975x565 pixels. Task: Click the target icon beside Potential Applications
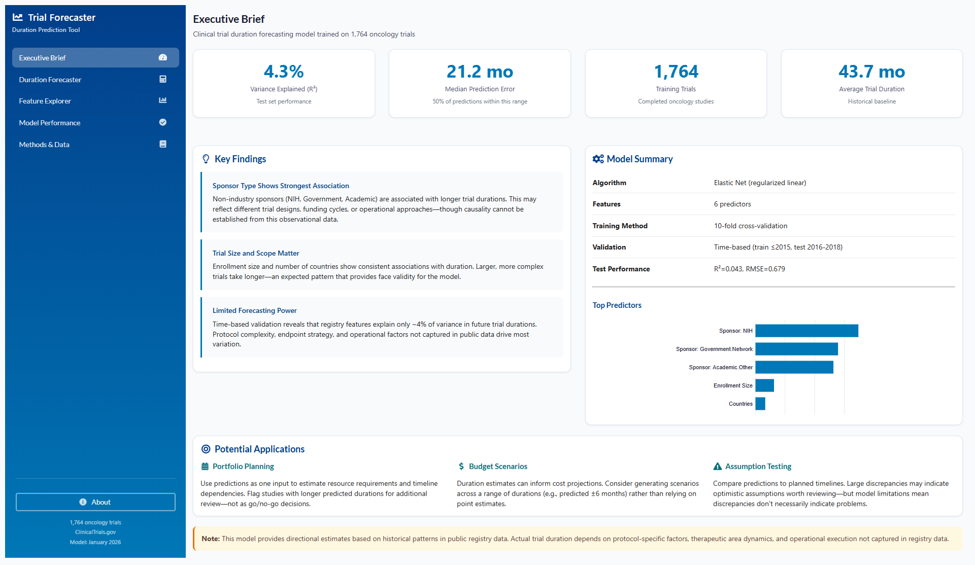(206, 449)
